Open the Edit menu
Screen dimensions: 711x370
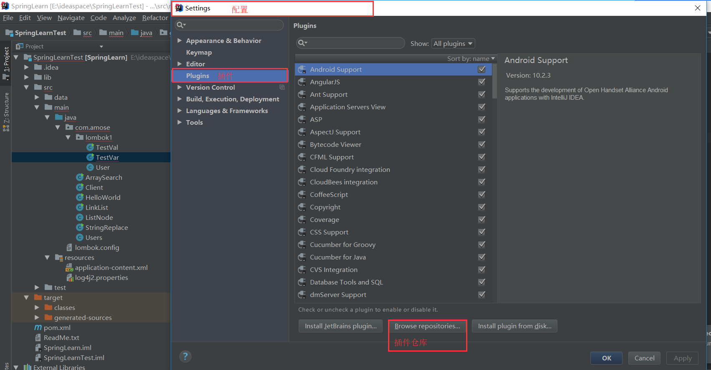click(25, 18)
